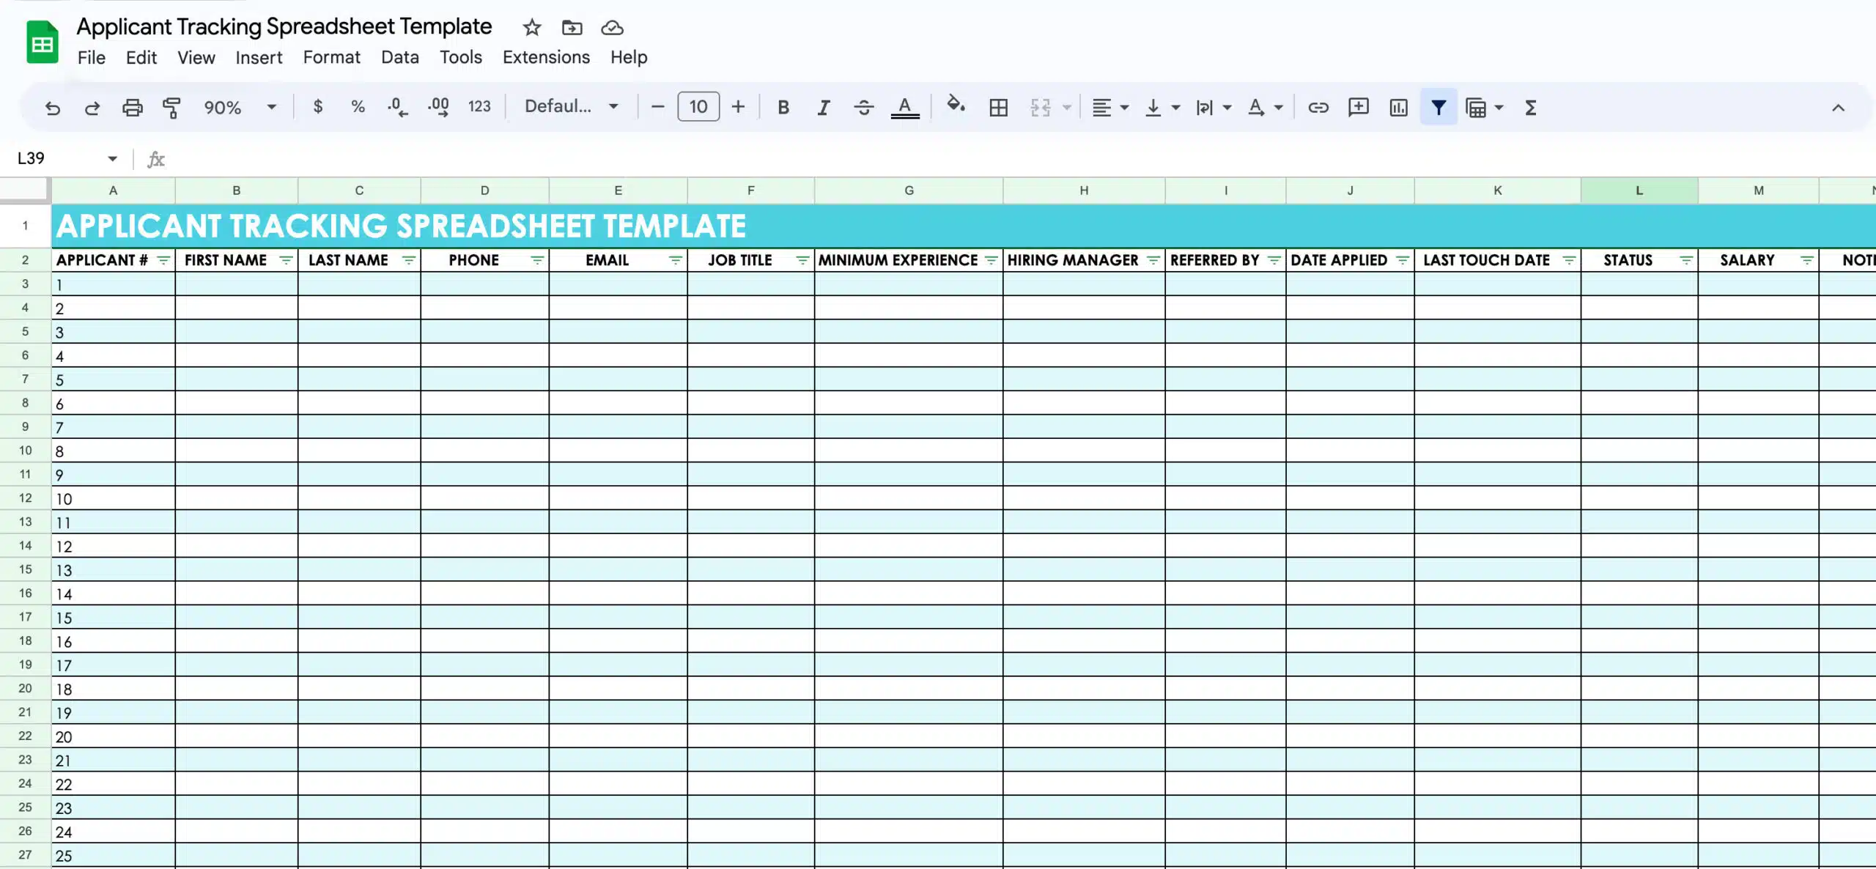This screenshot has height=869, width=1876.
Task: Select the Paint format roller icon
Action: (x=171, y=108)
